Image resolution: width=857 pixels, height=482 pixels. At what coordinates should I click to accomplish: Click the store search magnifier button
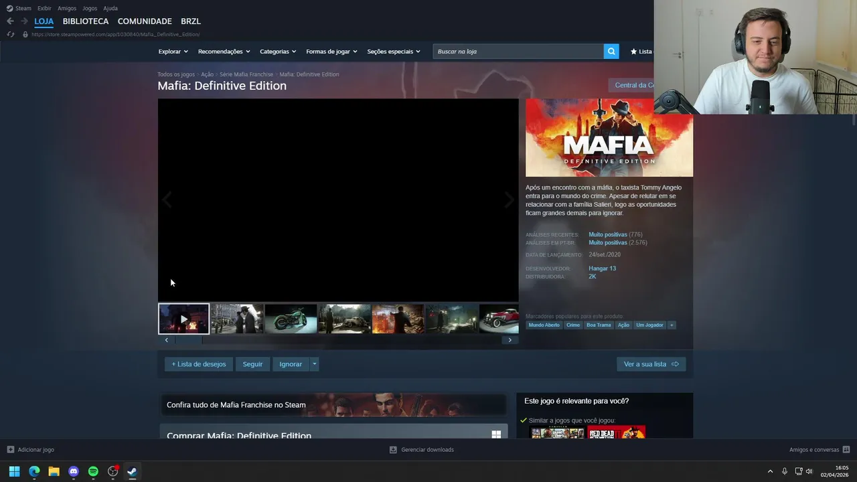[x=611, y=52]
